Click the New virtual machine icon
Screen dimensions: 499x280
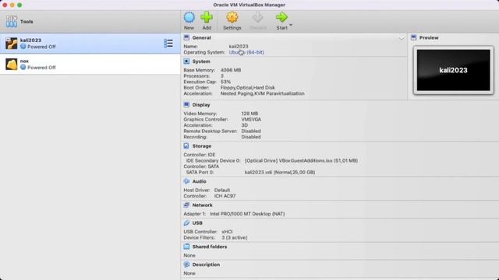pos(189,17)
